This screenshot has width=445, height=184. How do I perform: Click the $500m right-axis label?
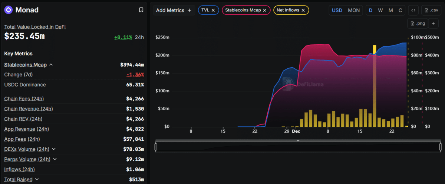pos(432,37)
